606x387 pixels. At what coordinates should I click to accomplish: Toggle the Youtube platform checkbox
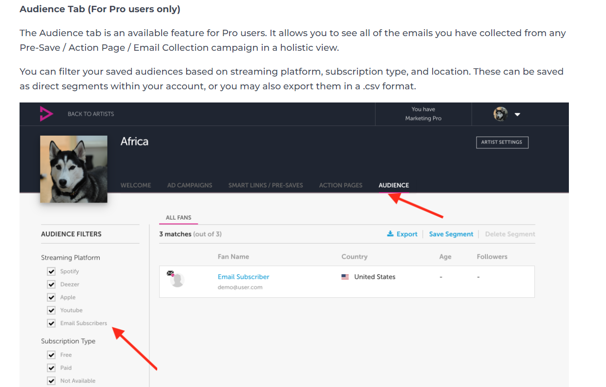51,310
